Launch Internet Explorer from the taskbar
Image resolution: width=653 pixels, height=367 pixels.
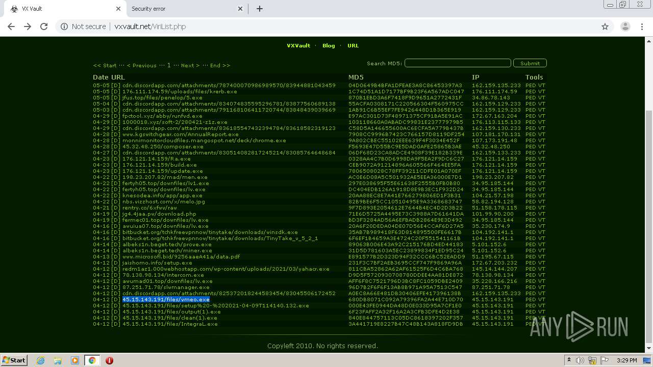pos(40,360)
